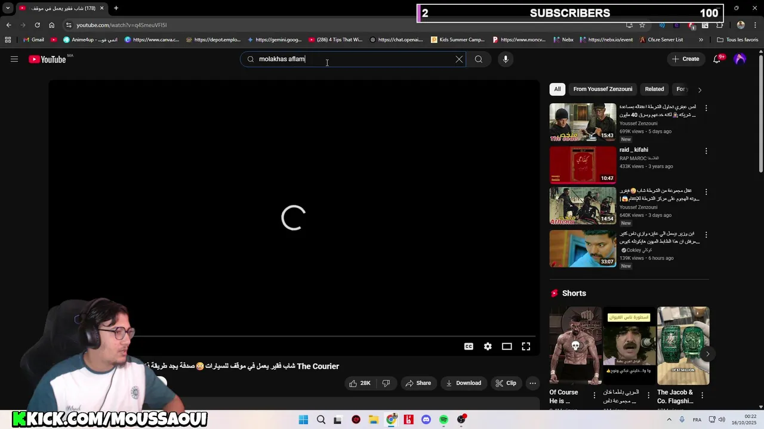
Task: Open the Windows Start menu
Action: 303,419
